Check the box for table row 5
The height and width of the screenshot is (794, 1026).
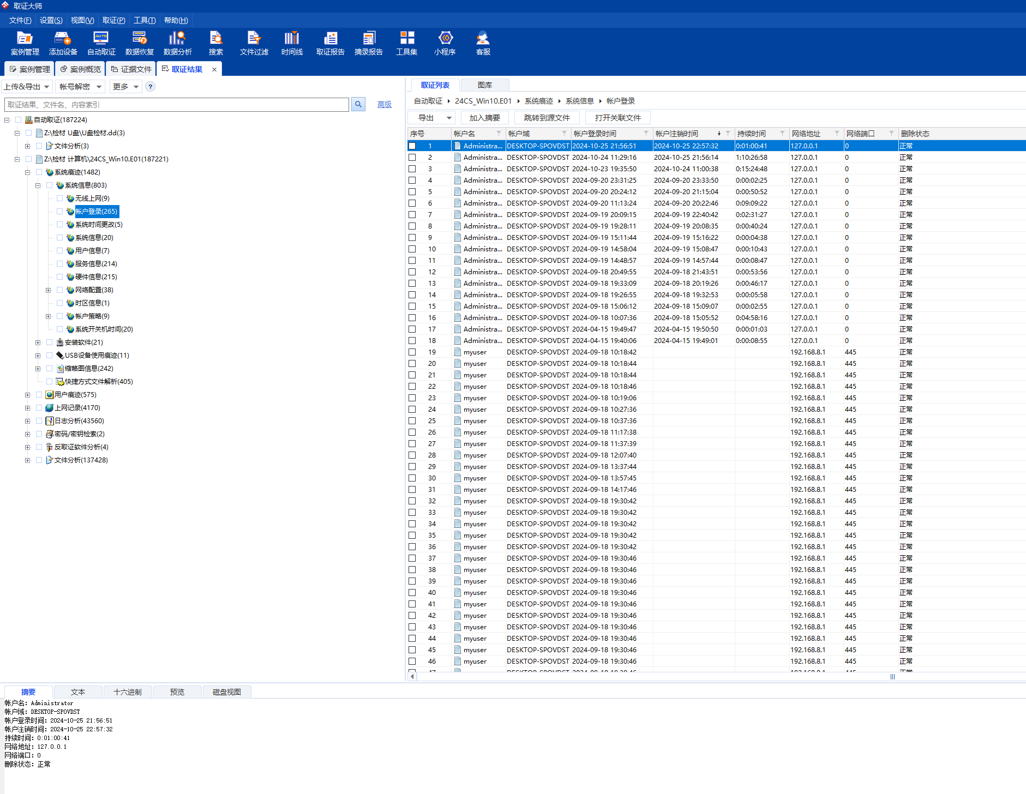[412, 192]
